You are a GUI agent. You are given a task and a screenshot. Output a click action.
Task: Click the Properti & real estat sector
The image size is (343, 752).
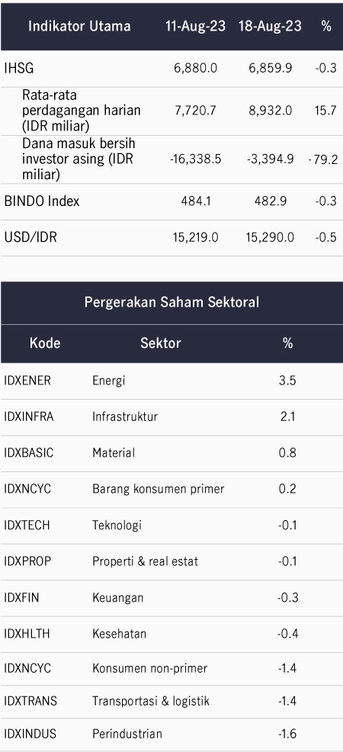(x=145, y=561)
